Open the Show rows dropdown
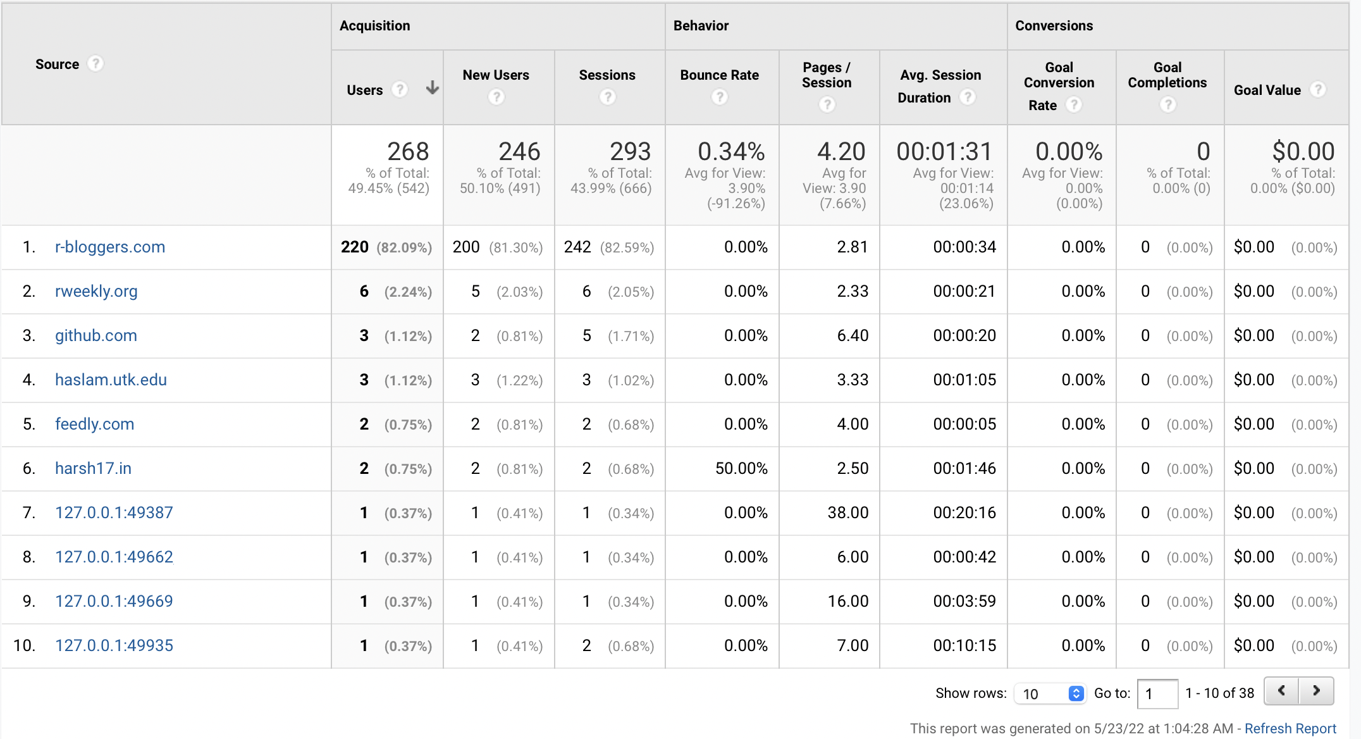The width and height of the screenshot is (1361, 739). point(1050,693)
